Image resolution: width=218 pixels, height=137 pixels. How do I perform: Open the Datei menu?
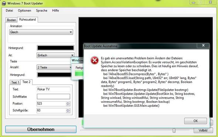pyautogui.click(x=9, y=11)
